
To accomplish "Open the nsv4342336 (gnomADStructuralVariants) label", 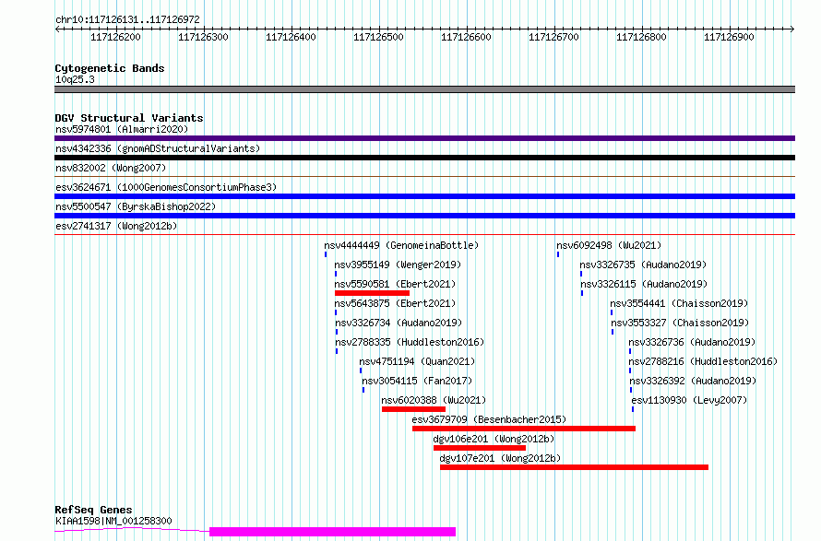I will (158, 148).
